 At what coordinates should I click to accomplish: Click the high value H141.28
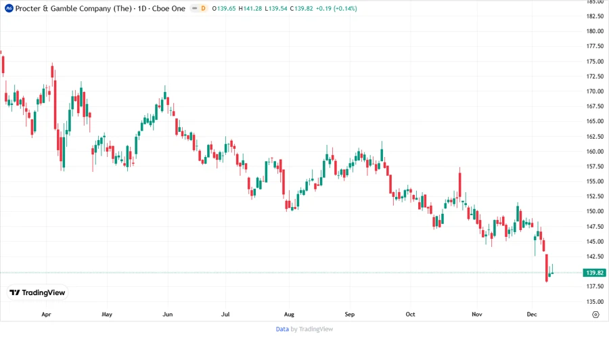250,8
